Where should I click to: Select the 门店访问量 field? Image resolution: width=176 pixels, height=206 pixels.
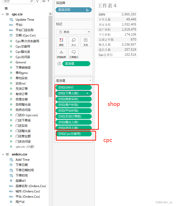[23, 142]
